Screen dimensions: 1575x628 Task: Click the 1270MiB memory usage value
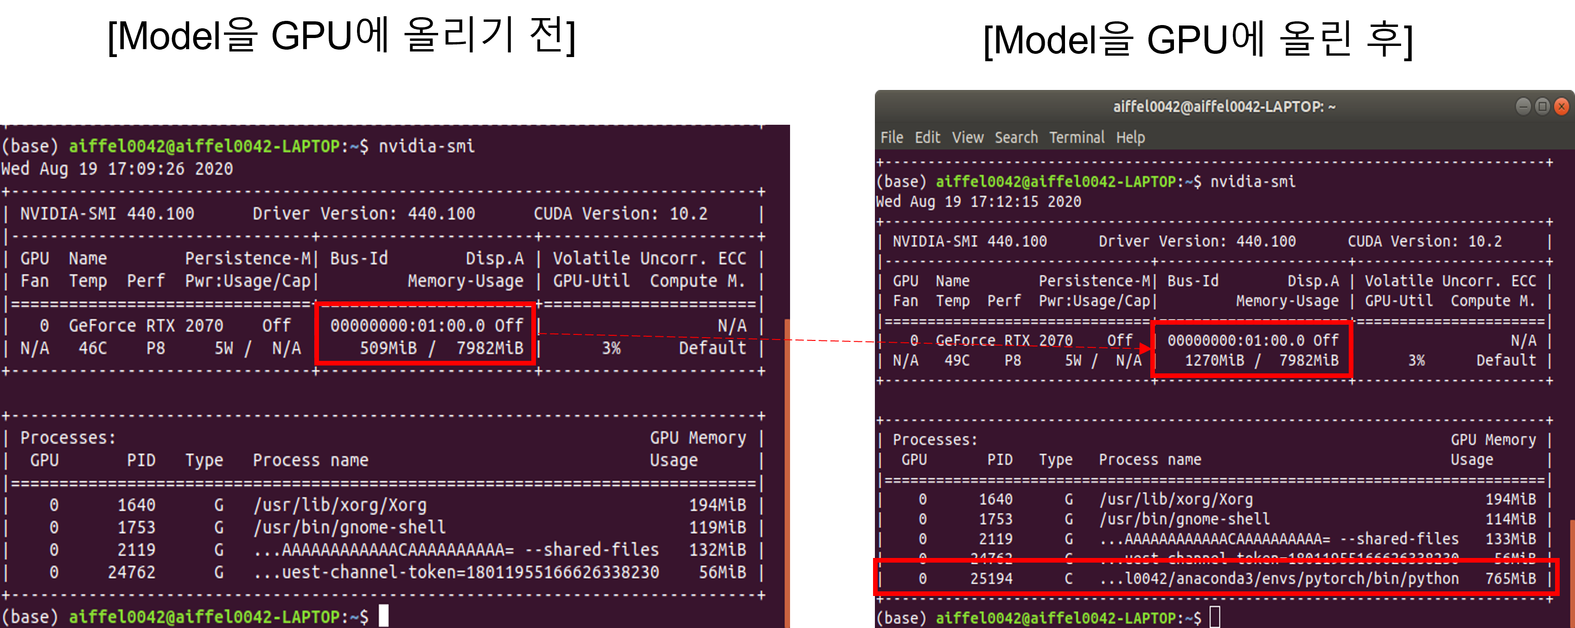[x=1214, y=360]
